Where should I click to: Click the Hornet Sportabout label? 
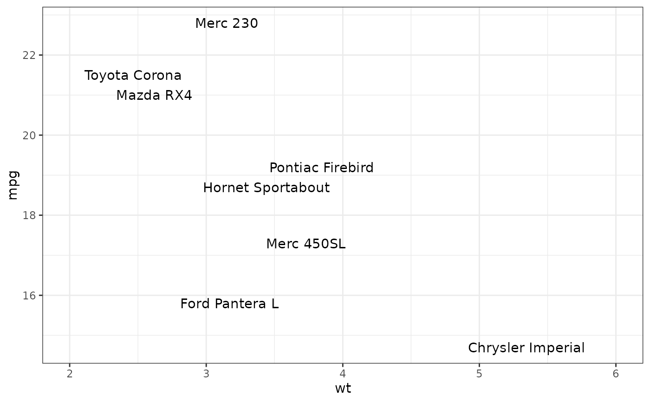click(266, 188)
